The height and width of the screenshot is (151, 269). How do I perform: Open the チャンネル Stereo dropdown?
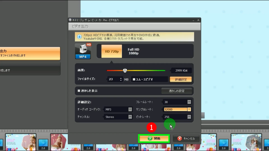pyautogui.click(x=130, y=117)
